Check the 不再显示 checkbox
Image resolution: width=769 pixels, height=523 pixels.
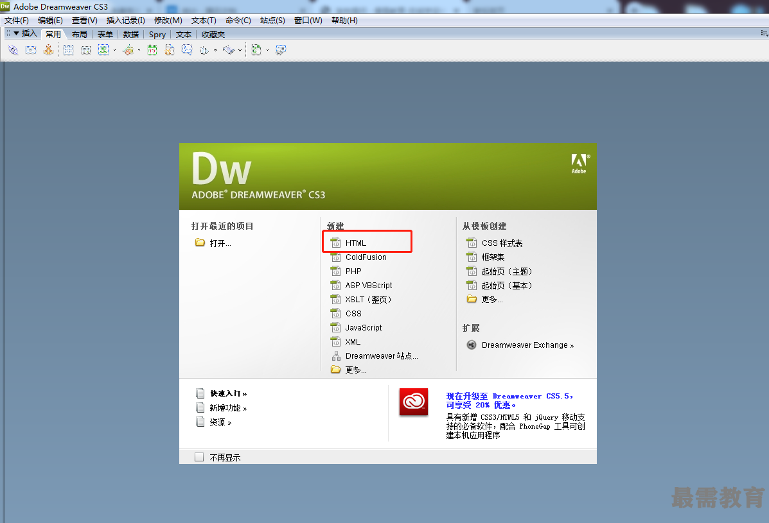pyautogui.click(x=199, y=457)
